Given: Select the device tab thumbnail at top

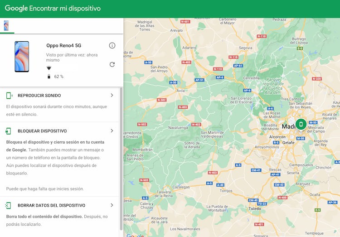Looking at the screenshot, I should [x=6, y=25].
